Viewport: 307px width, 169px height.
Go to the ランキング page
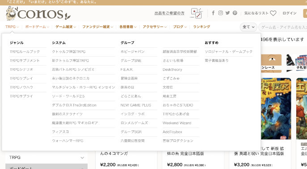click(x=202, y=27)
